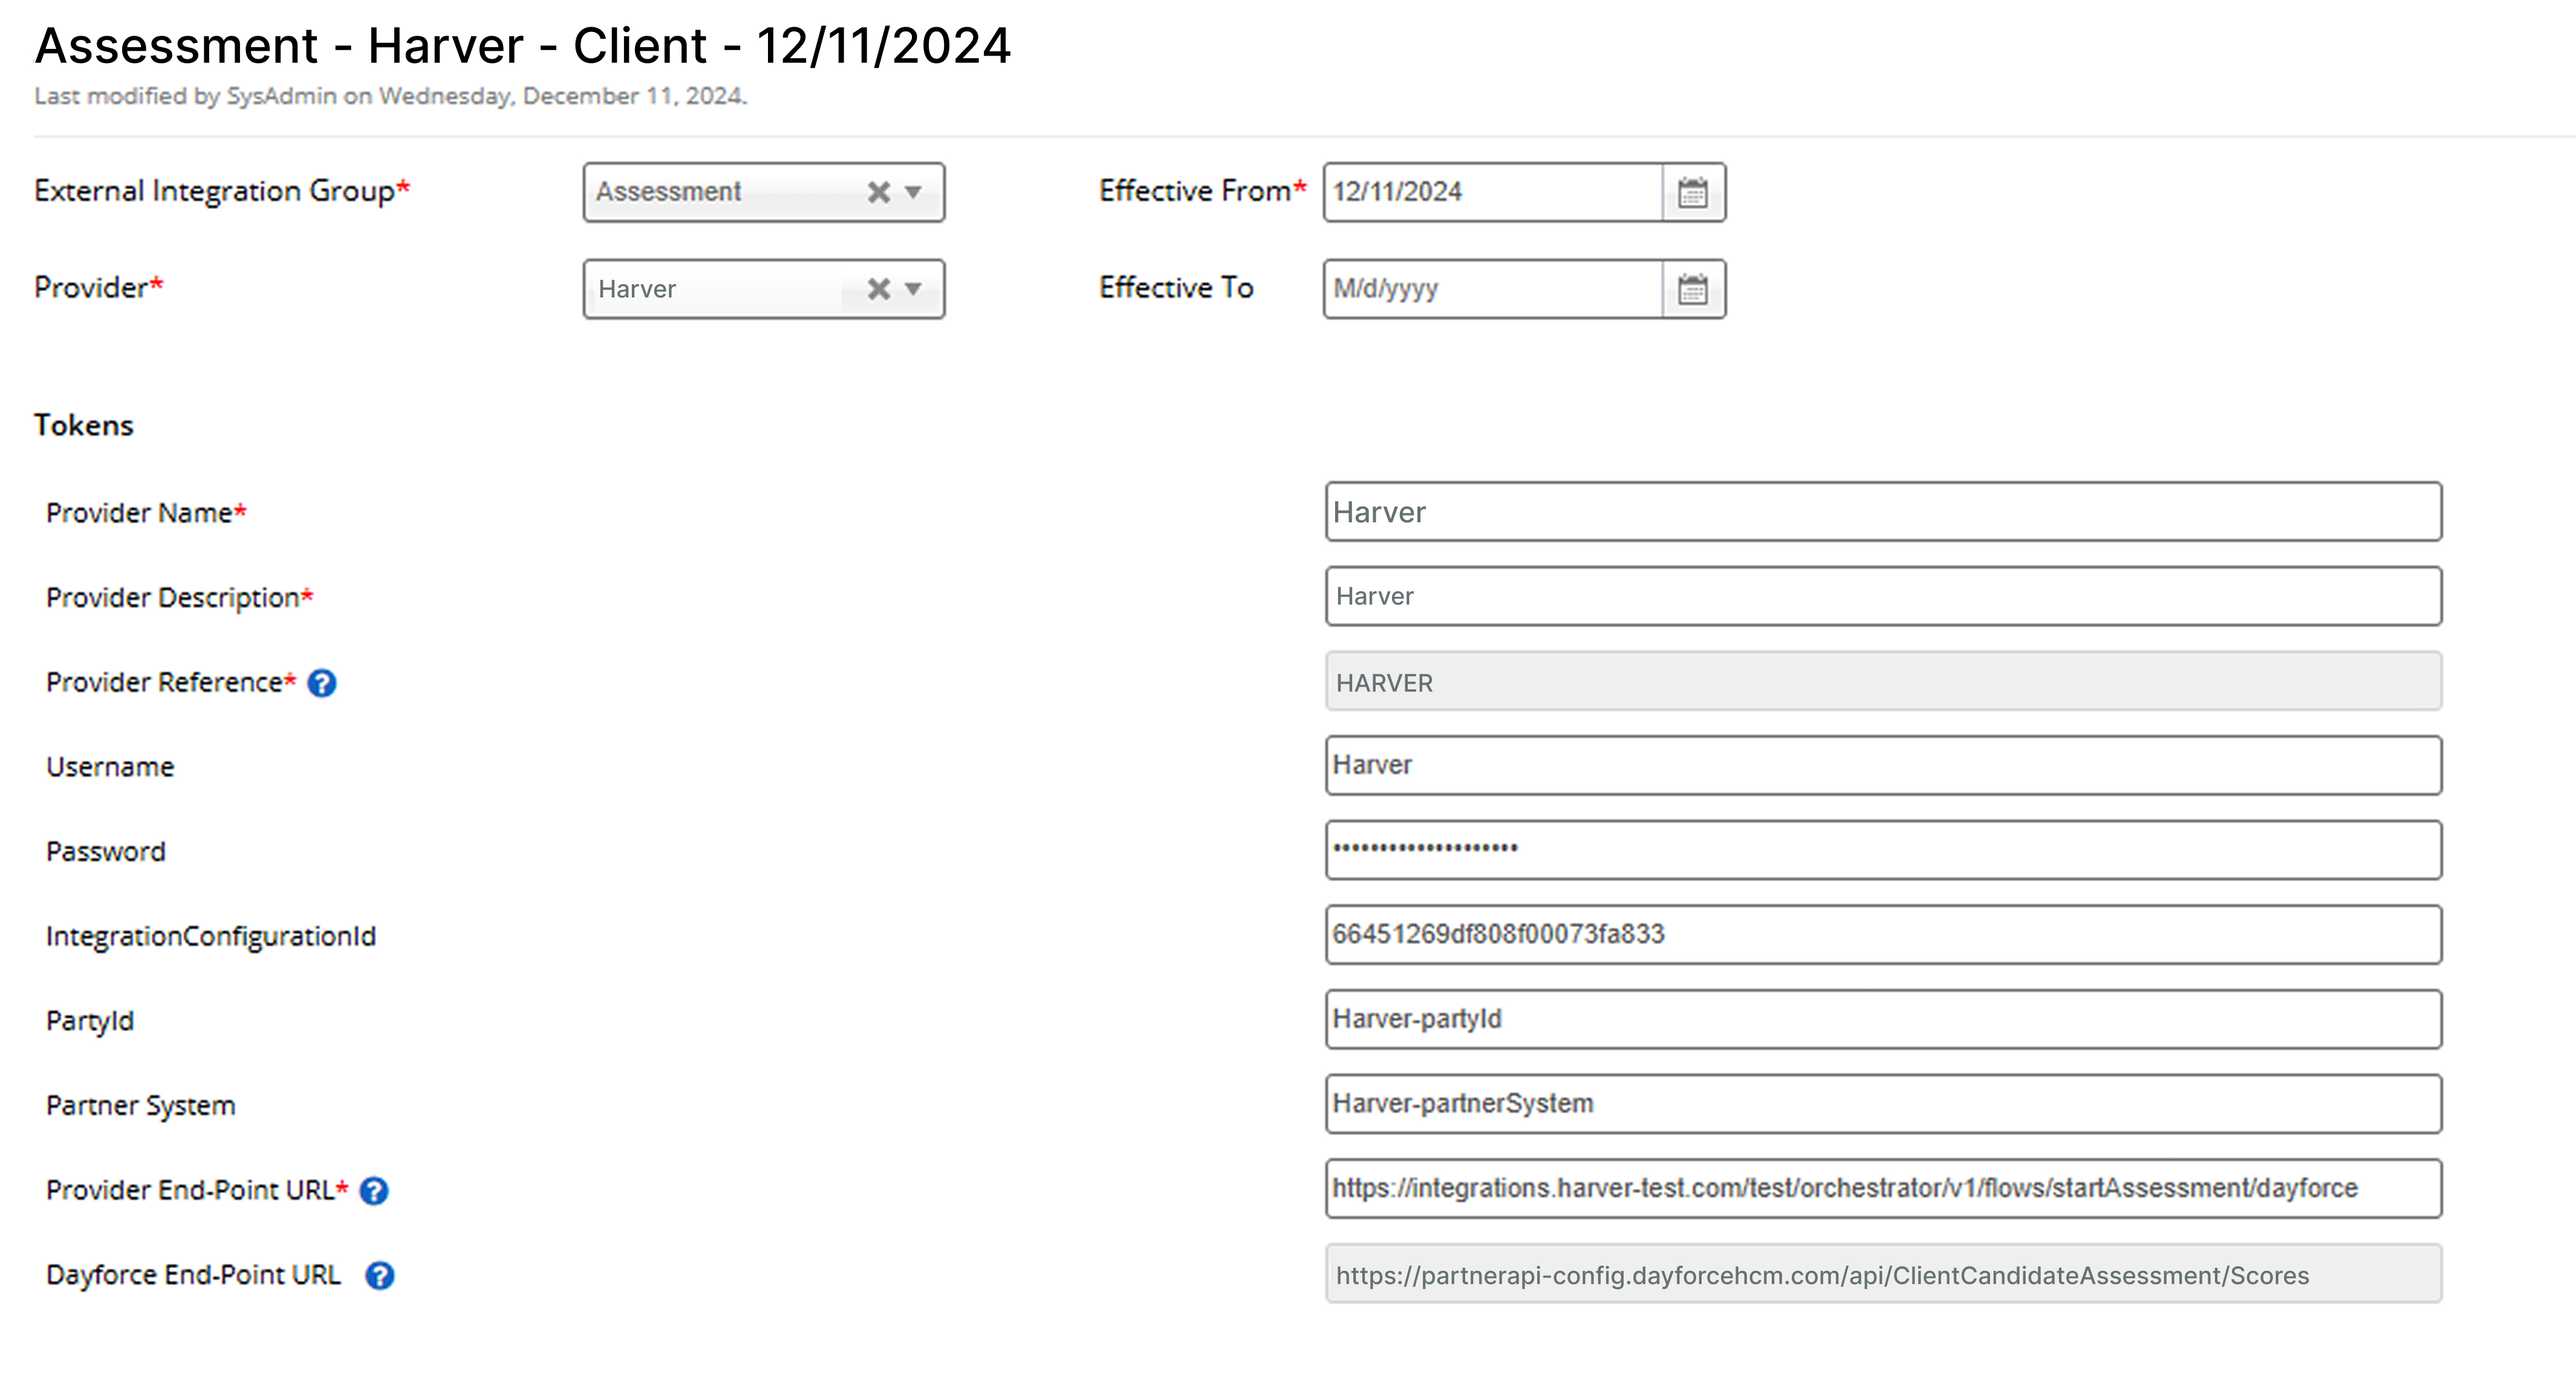This screenshot has height=1376, width=2576.
Task: Clear the Provider Harver selection
Action: [x=878, y=289]
